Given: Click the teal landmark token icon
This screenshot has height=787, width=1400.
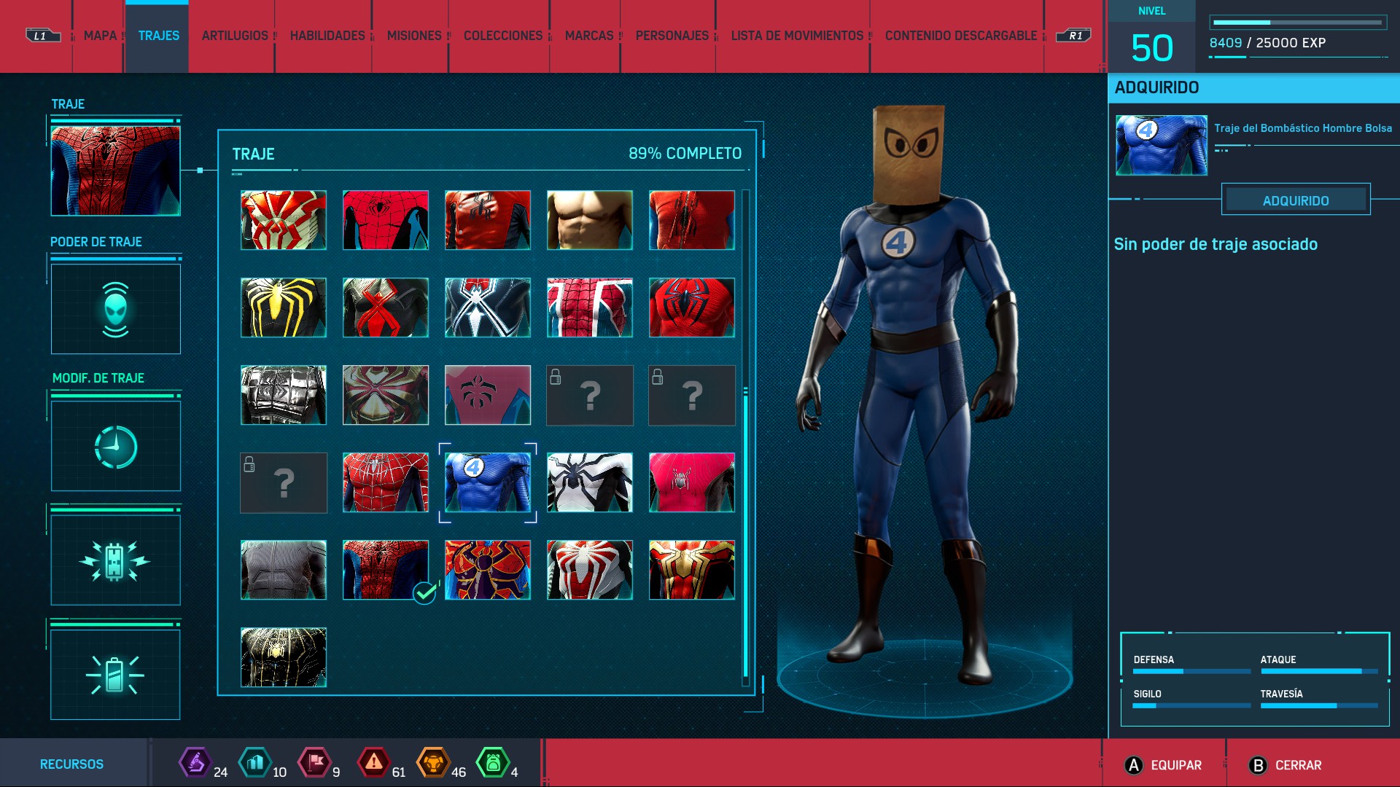Looking at the screenshot, I should click(x=254, y=763).
